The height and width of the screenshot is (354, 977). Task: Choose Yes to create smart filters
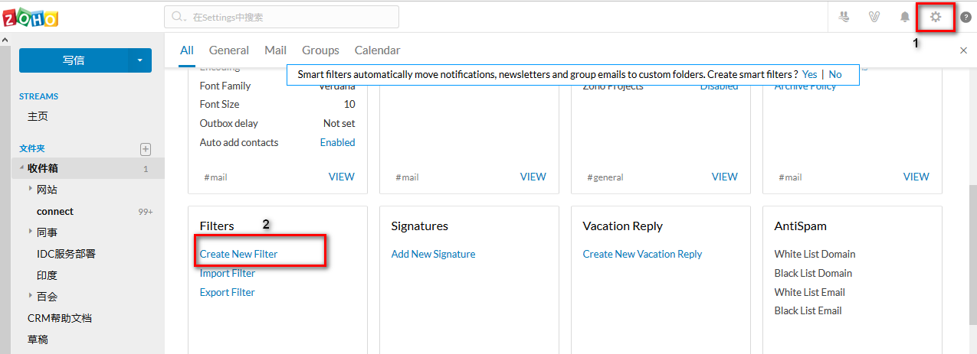pyautogui.click(x=809, y=74)
